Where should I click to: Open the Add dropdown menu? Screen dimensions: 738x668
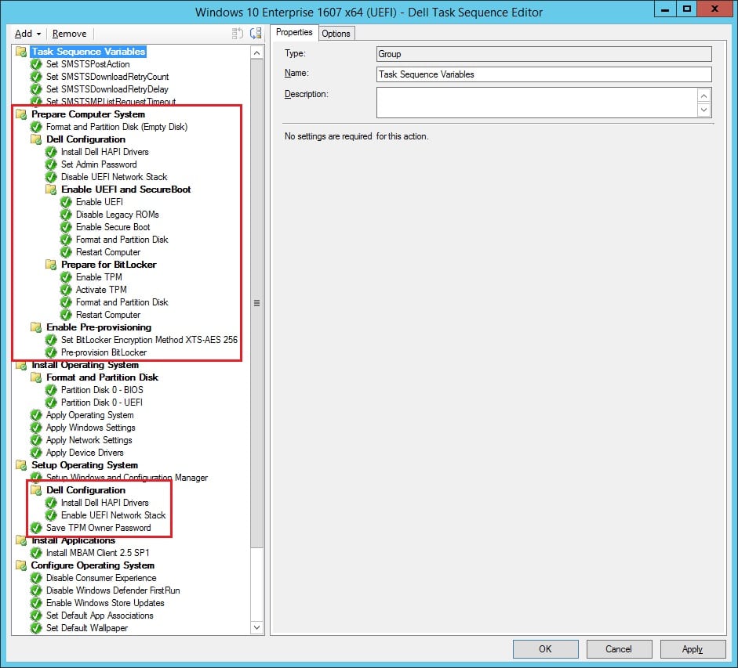tap(27, 34)
